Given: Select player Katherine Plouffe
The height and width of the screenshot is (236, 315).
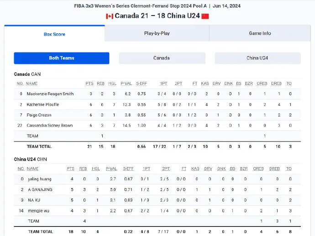Looking at the screenshot, I should tap(43, 105).
